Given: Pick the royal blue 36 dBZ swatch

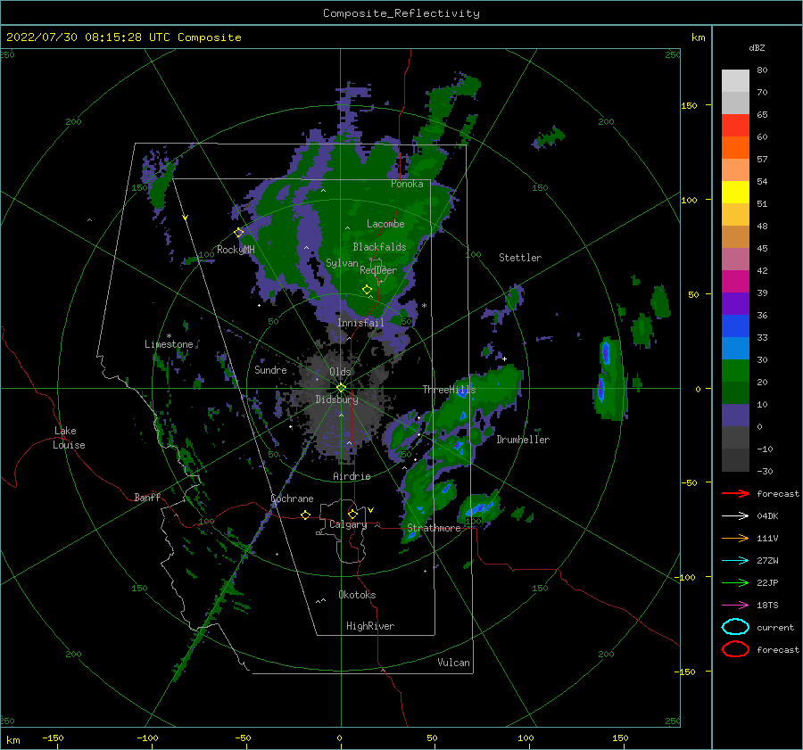Looking at the screenshot, I should (x=735, y=326).
